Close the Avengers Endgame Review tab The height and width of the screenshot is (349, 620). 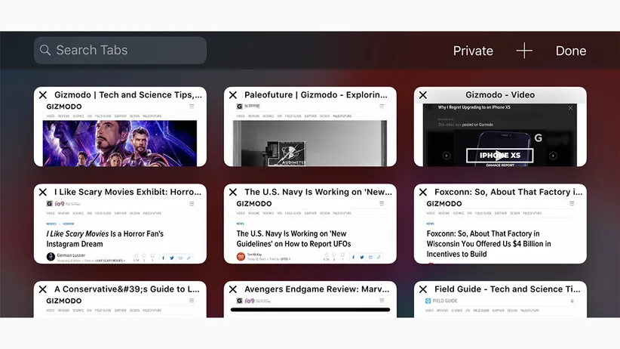pyautogui.click(x=233, y=289)
